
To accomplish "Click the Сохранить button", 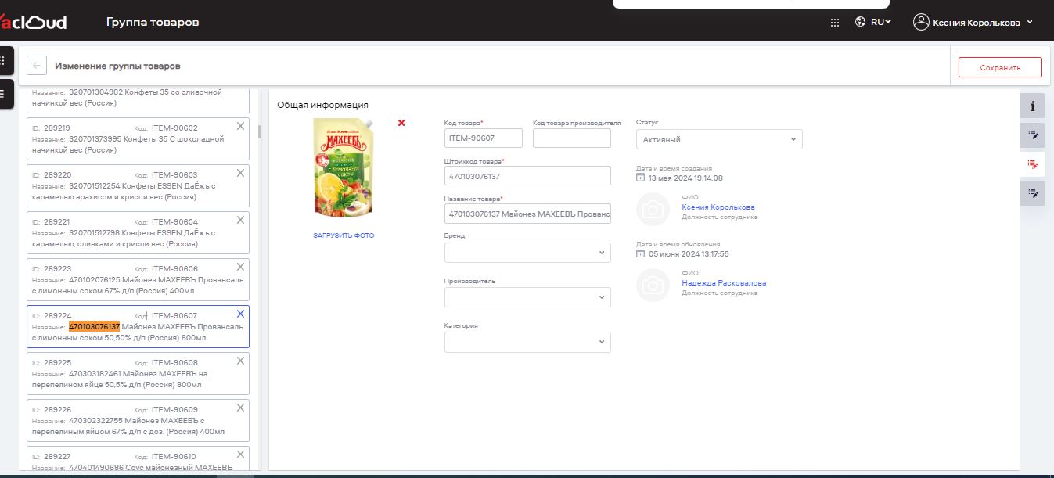I will click(x=1000, y=67).
